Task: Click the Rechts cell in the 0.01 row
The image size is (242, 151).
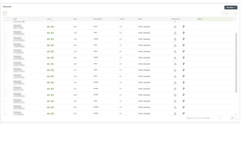Action: [96, 107]
